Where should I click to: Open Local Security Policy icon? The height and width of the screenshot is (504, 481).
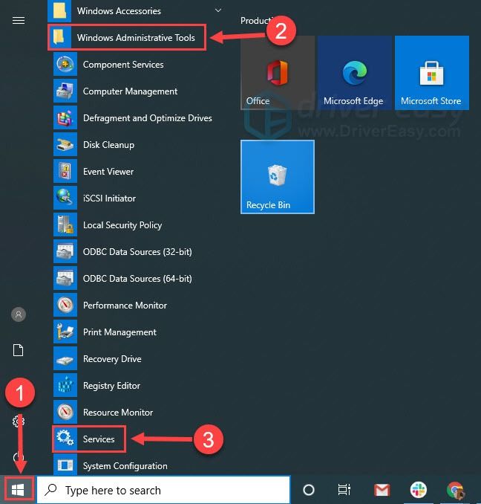(65, 224)
